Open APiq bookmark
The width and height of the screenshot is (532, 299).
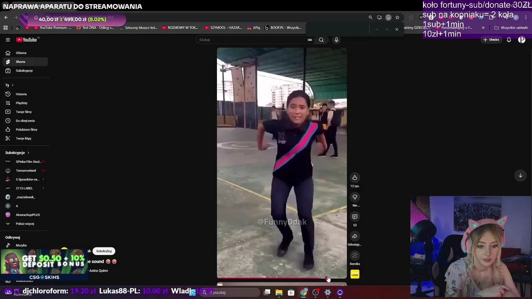(253, 28)
